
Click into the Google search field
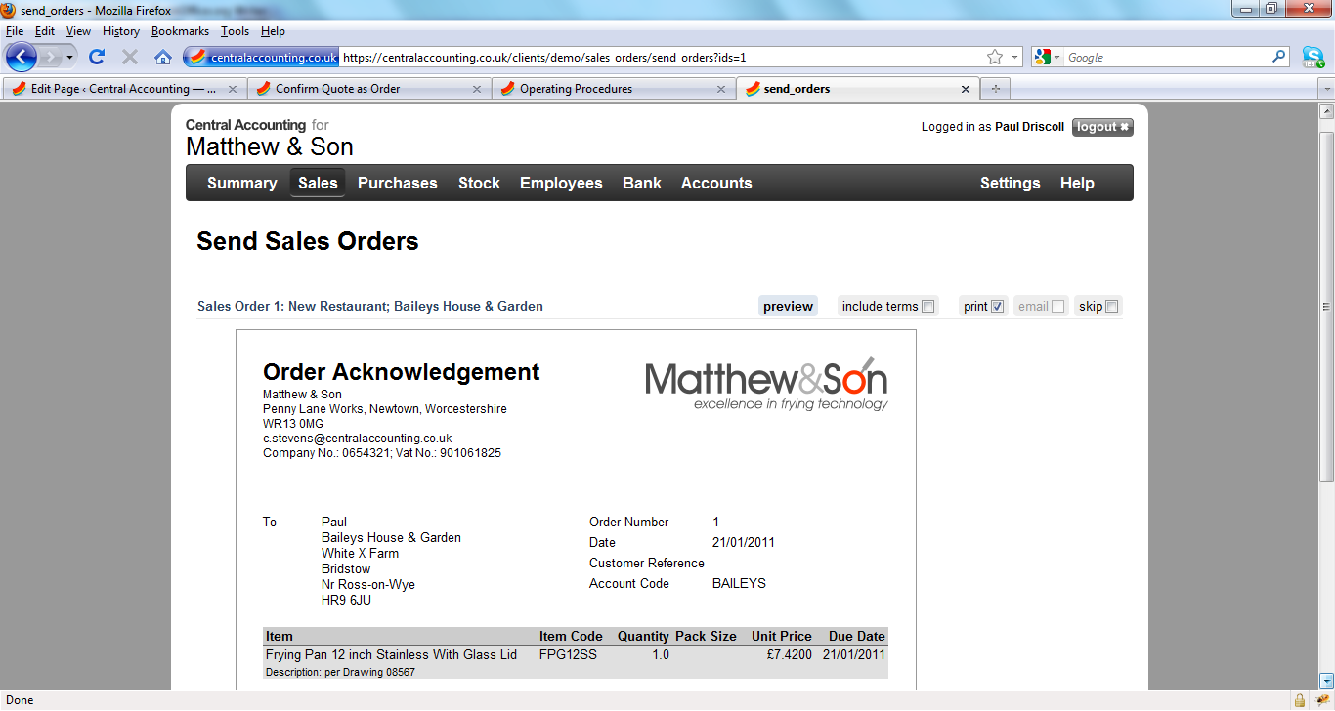tap(1167, 58)
